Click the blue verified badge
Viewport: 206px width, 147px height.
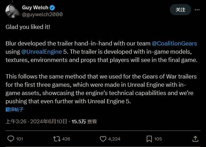tap(52, 8)
